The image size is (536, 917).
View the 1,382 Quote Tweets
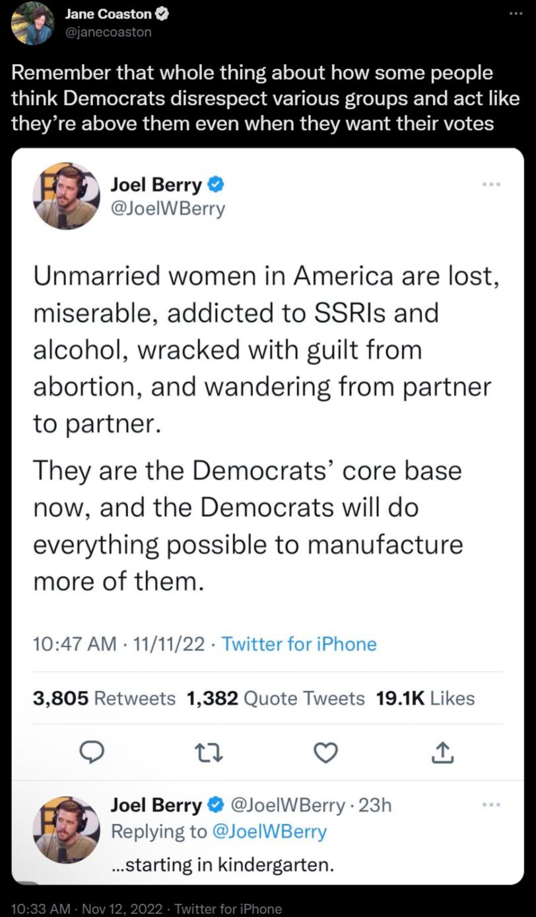(x=275, y=698)
